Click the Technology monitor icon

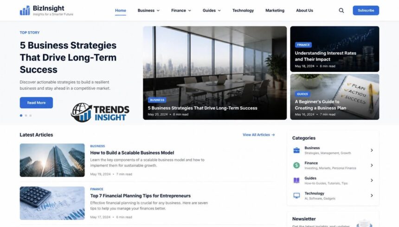(x=296, y=196)
